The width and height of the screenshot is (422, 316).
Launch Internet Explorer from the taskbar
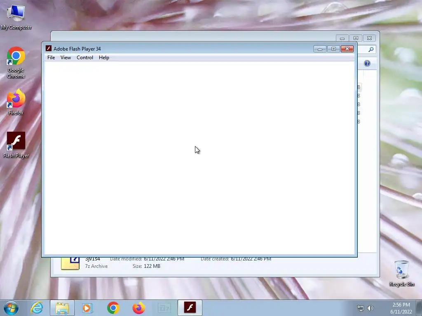click(x=37, y=308)
